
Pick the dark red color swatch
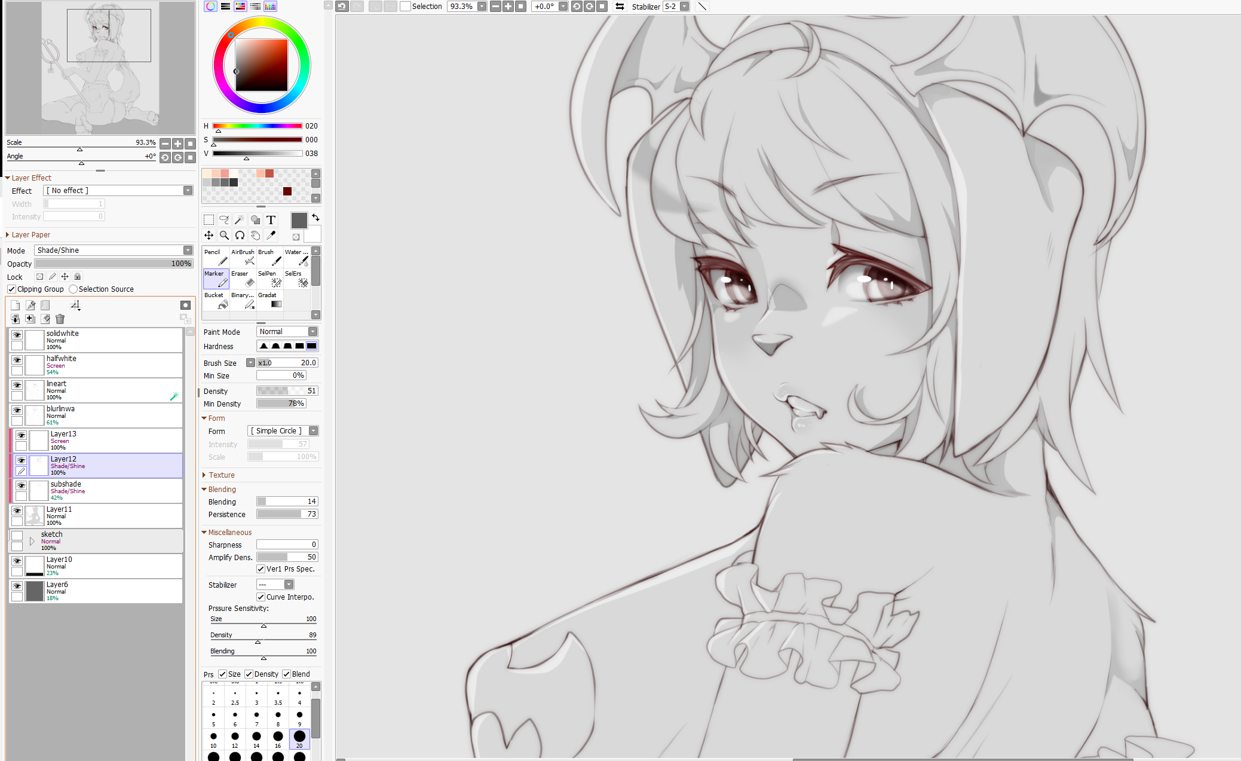click(287, 191)
